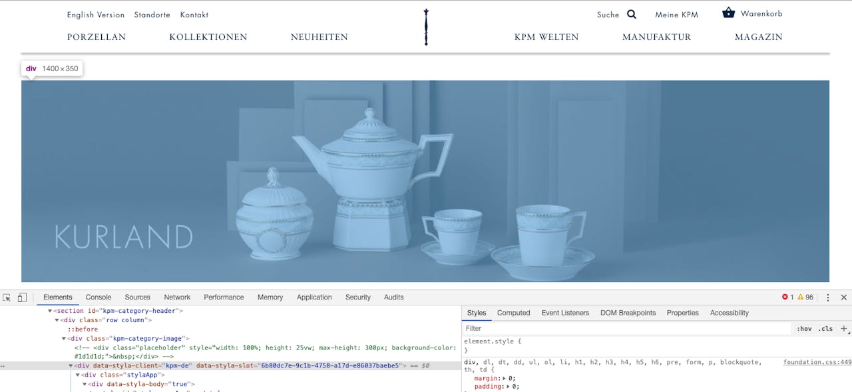
Task: Collapse the data-styla-client div node
Action: point(71,366)
